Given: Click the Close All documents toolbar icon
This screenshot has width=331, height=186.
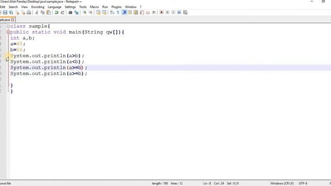Looking at the screenshot, I should tap(23, 12).
